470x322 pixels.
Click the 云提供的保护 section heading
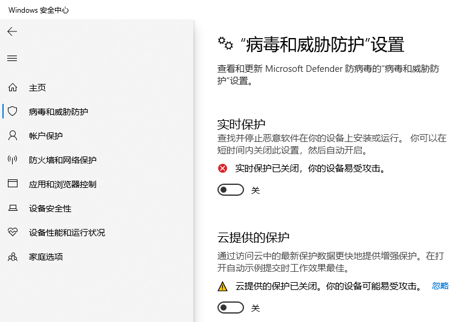coord(253,237)
